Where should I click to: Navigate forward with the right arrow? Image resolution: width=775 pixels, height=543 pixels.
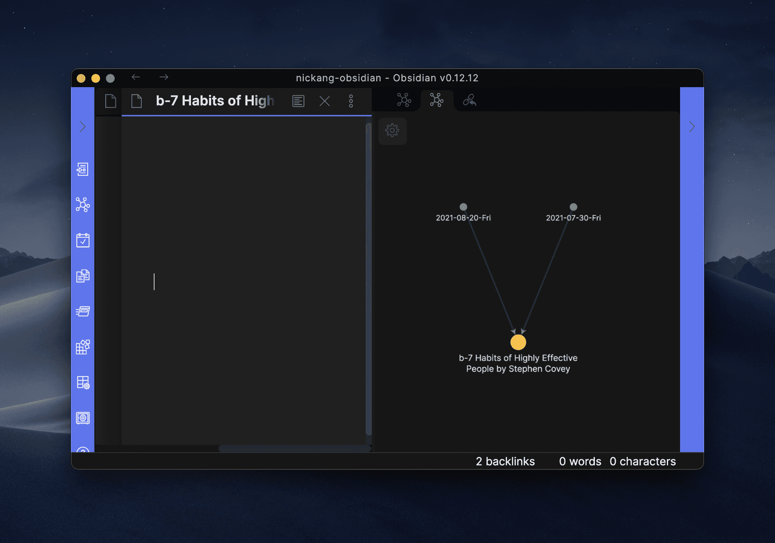pyautogui.click(x=164, y=77)
